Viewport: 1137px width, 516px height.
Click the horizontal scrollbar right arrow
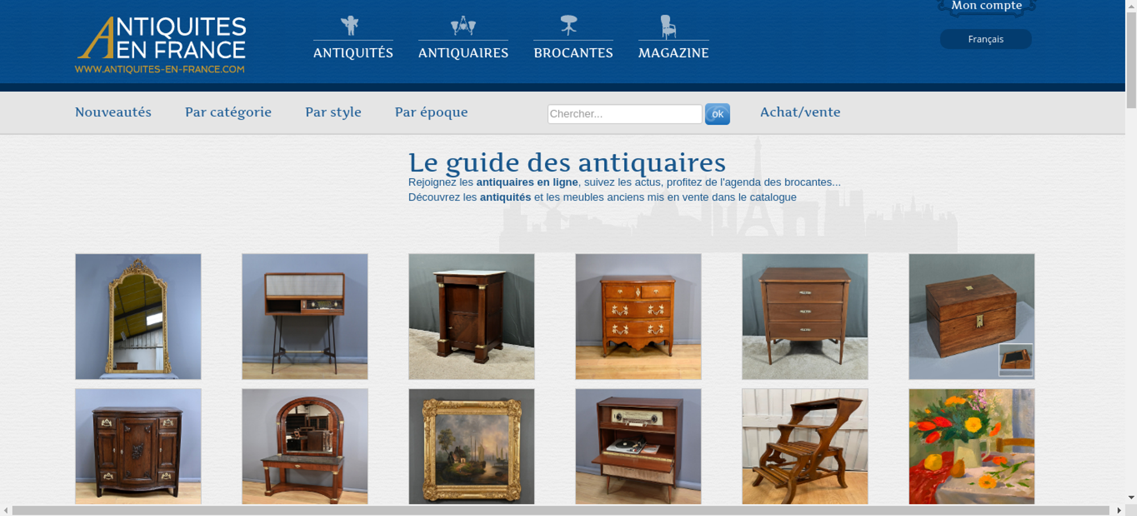pyautogui.click(x=1119, y=510)
